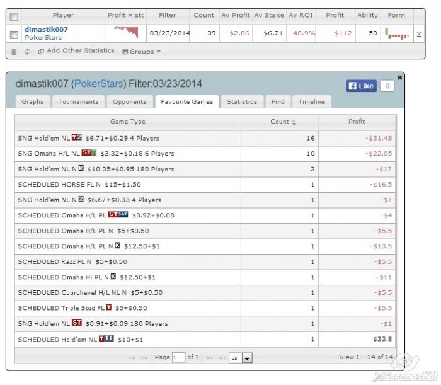Sort by Game Type column header
The image size is (441, 385).
coord(128,122)
